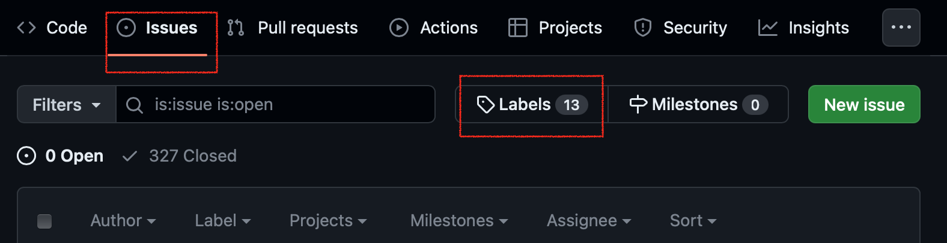Click the Actions play circle icon

[x=398, y=28]
